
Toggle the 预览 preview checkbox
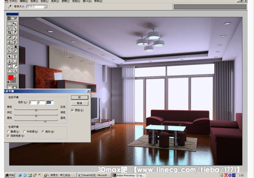pos(73,110)
